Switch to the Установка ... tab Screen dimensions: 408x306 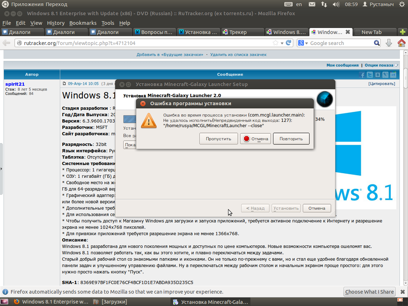pos(199,32)
